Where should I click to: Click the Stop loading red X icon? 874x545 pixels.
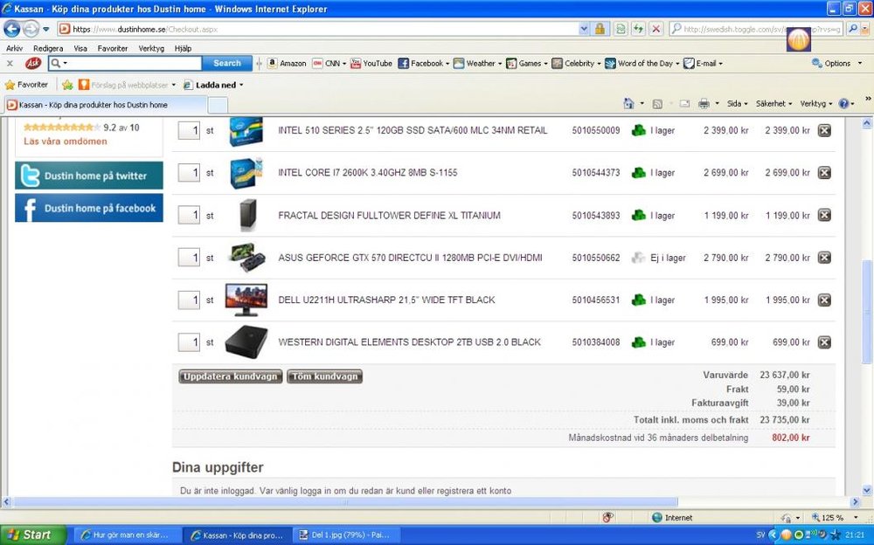[656, 29]
